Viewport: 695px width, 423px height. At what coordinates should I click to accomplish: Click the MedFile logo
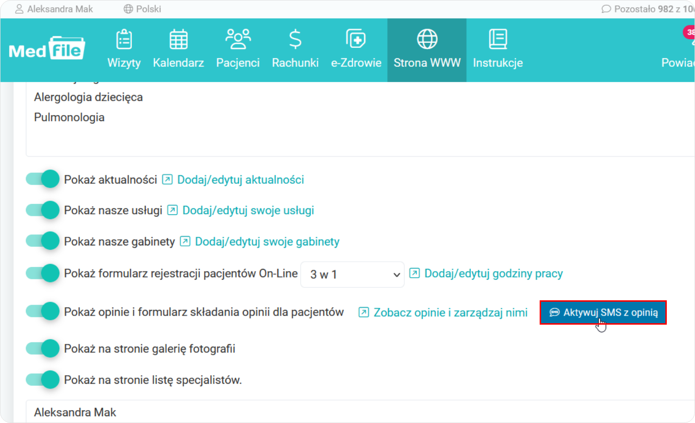[47, 48]
